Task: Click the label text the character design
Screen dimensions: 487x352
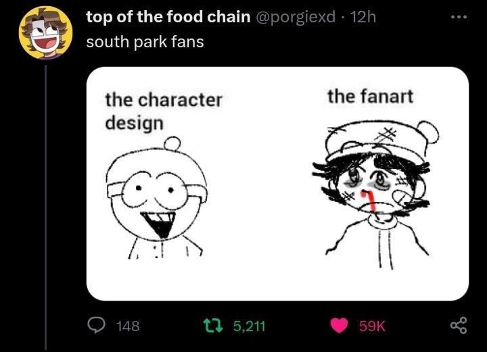Action: click(x=164, y=111)
